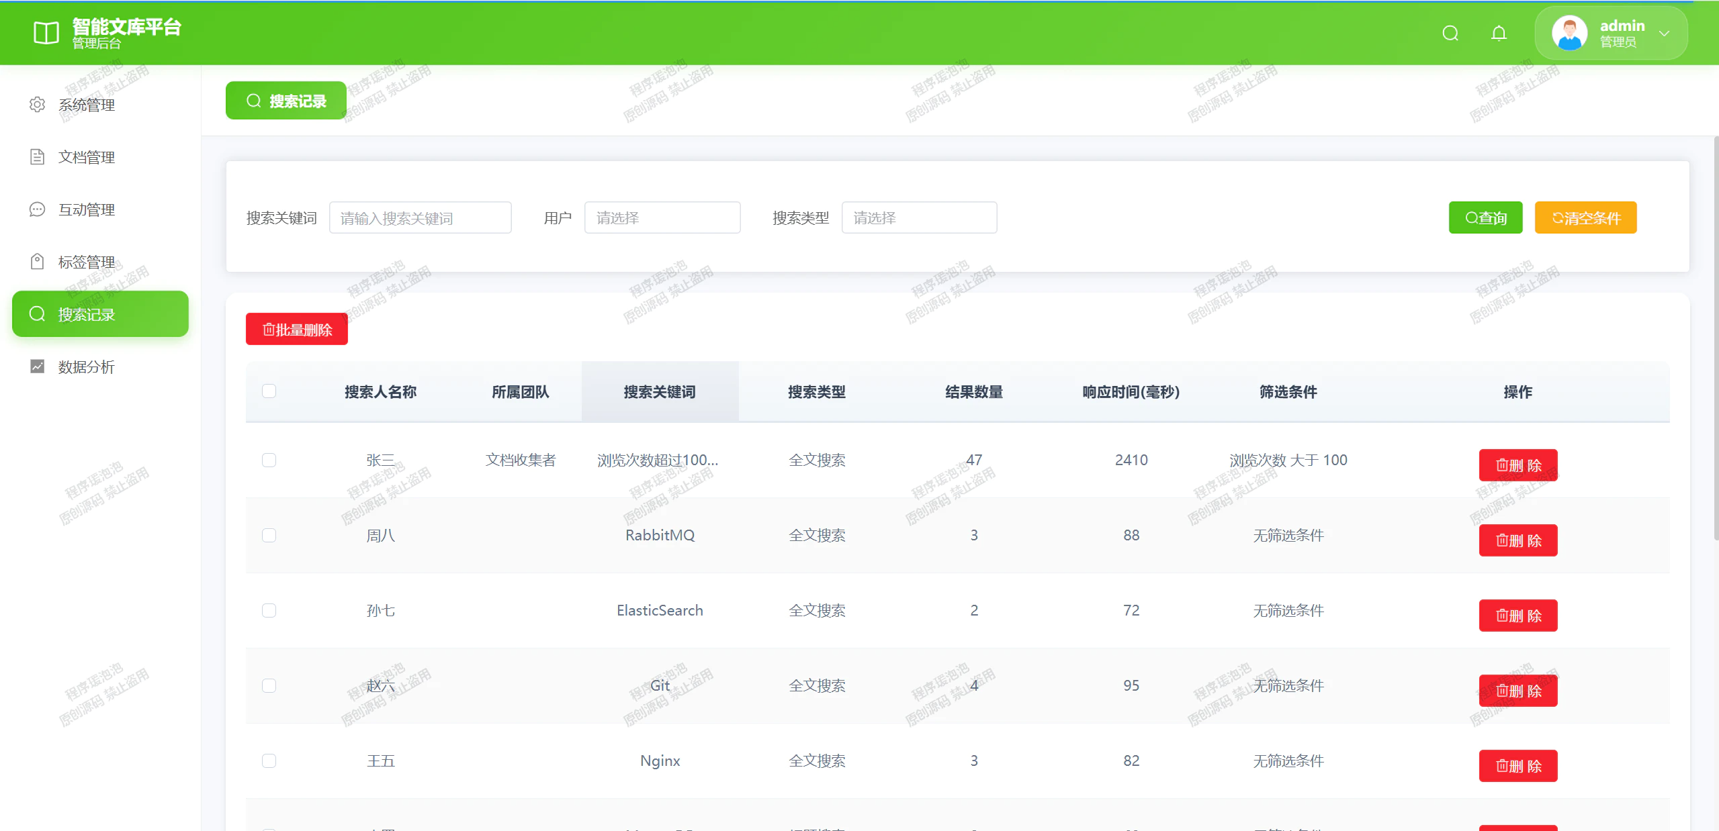Click the 搜索人名称 column header
The width and height of the screenshot is (1719, 831).
380,392
